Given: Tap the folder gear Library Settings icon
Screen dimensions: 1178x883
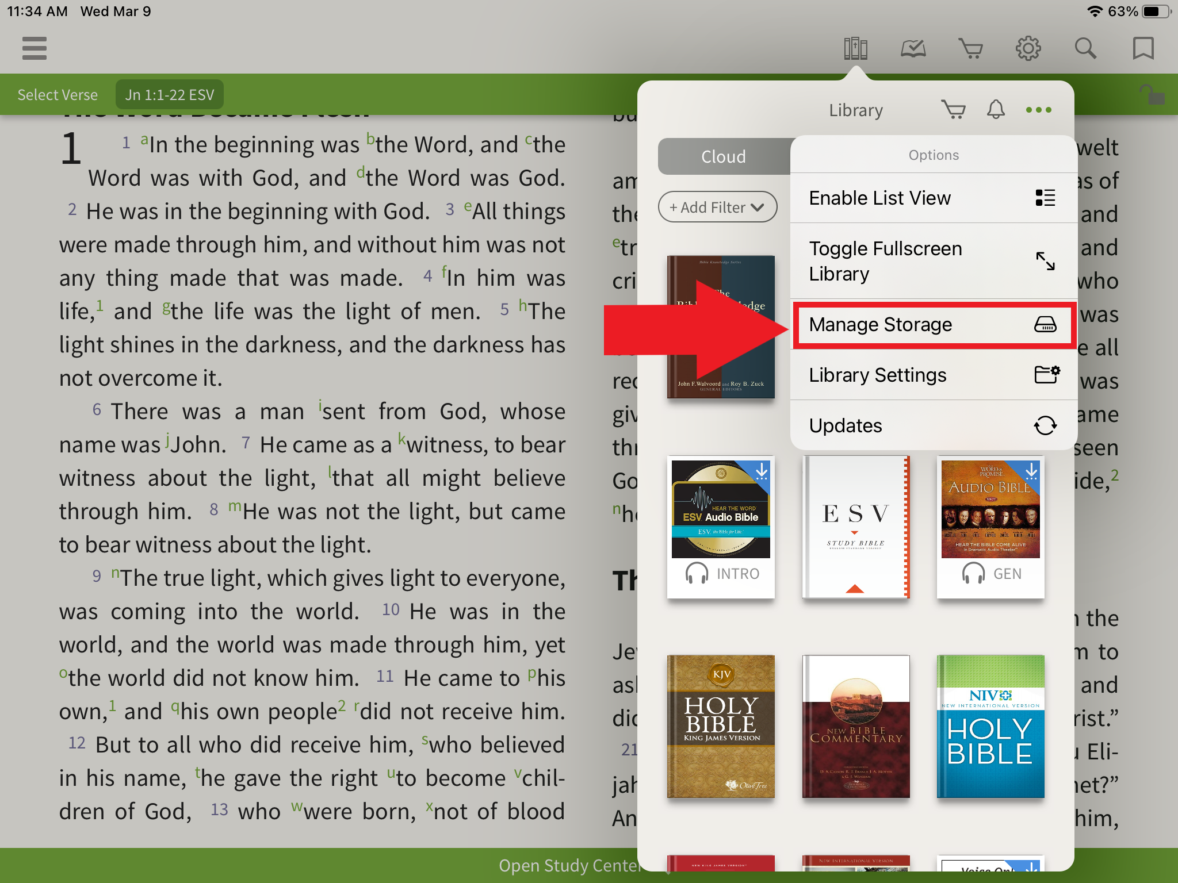Looking at the screenshot, I should [x=1047, y=374].
